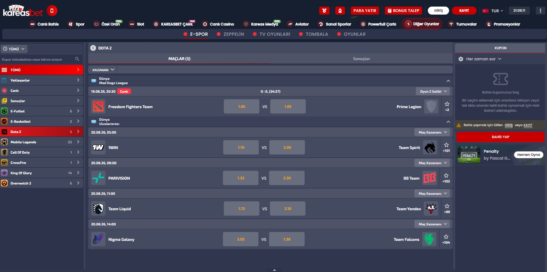This screenshot has width=547, height=272.
Task: Select 1.38 odds for Team Falcons
Action: pyautogui.click(x=287, y=239)
